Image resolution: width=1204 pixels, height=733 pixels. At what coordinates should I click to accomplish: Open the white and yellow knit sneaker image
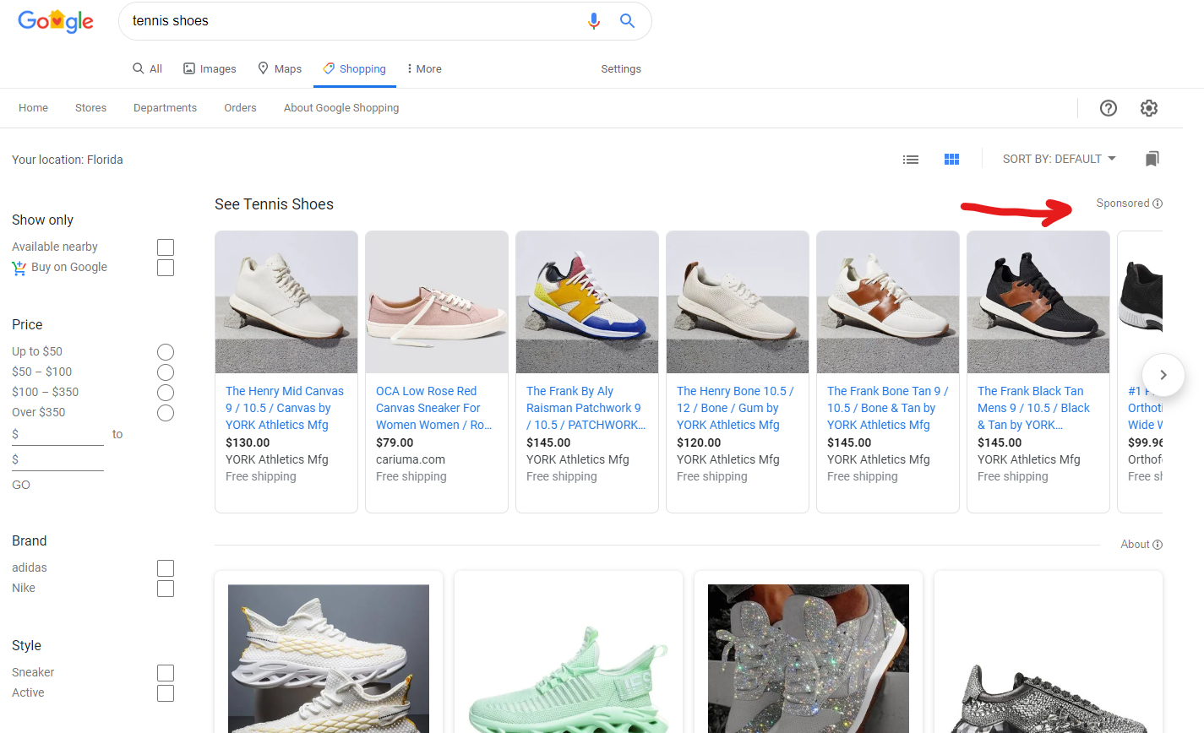coord(329,659)
